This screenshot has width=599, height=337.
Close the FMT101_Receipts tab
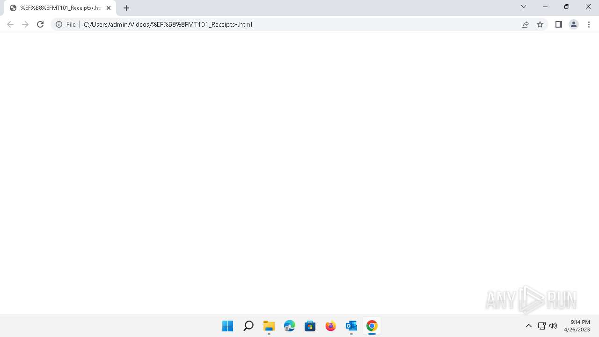pos(109,8)
